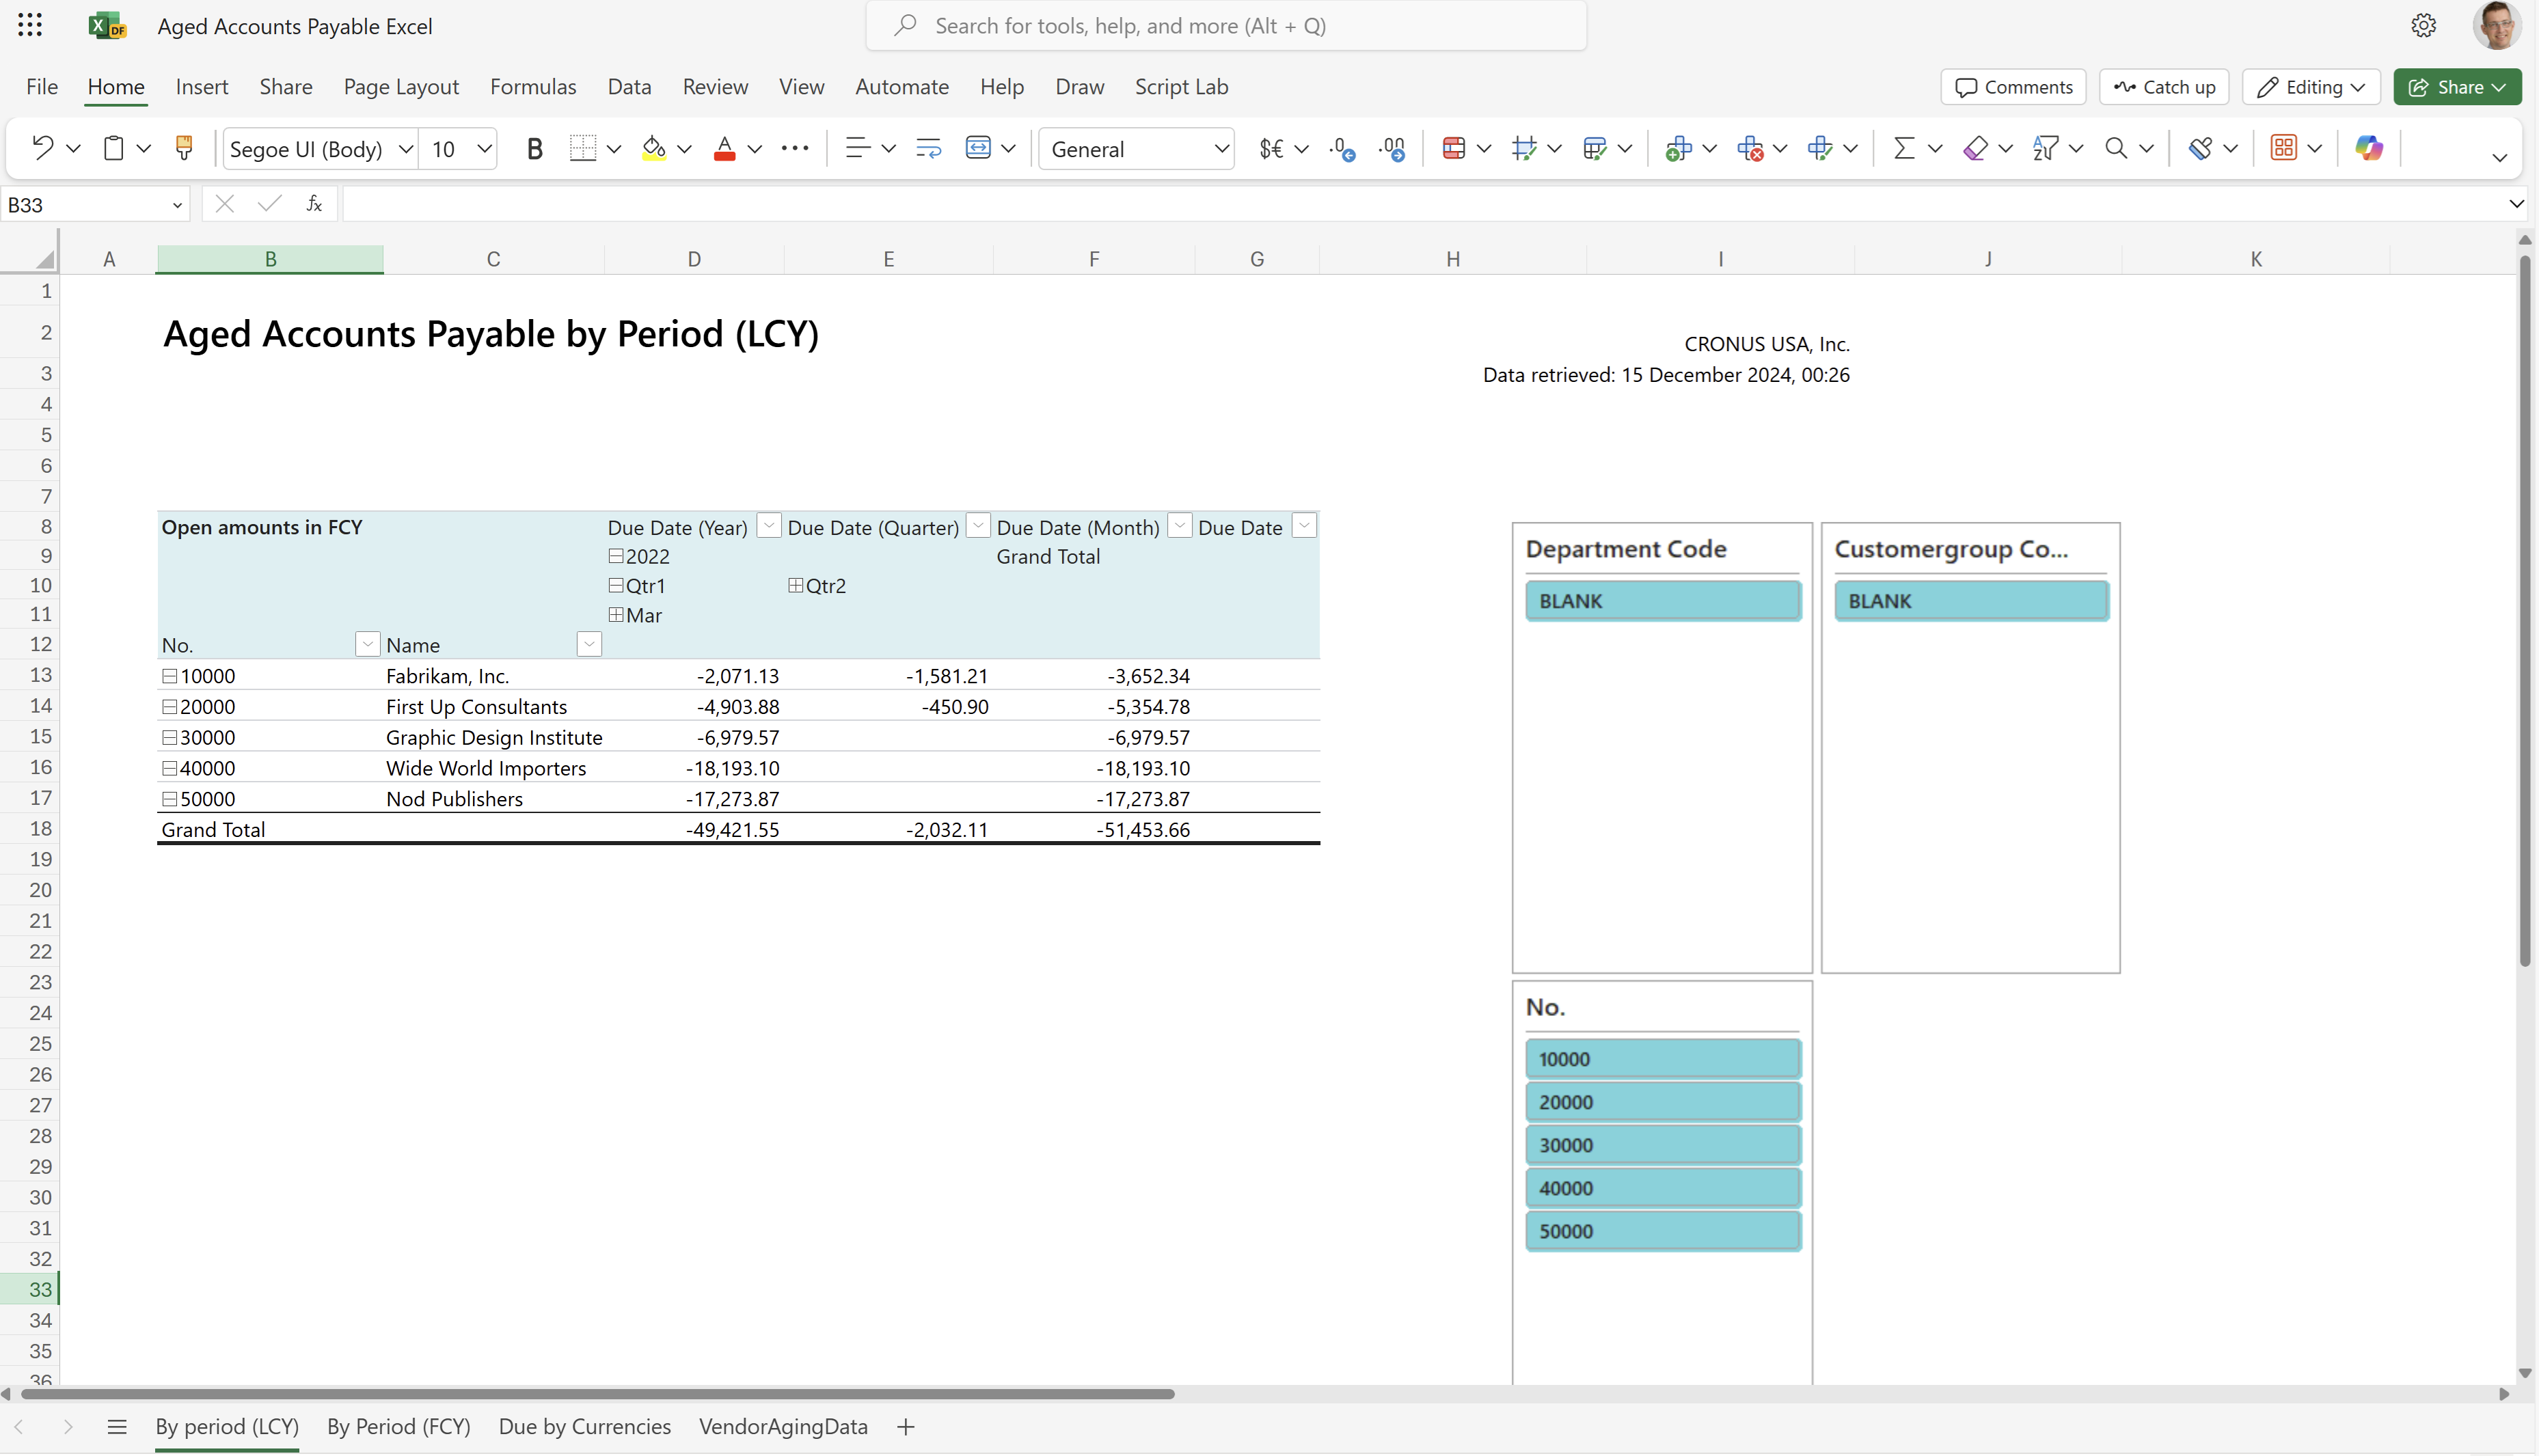This screenshot has width=2539, height=1456.
Task: Switch to the By Period (FCY) tab
Action: 398,1427
